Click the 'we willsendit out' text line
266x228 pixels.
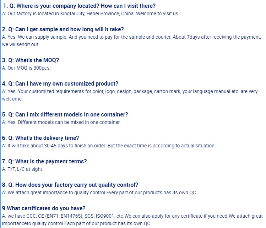point(21,45)
